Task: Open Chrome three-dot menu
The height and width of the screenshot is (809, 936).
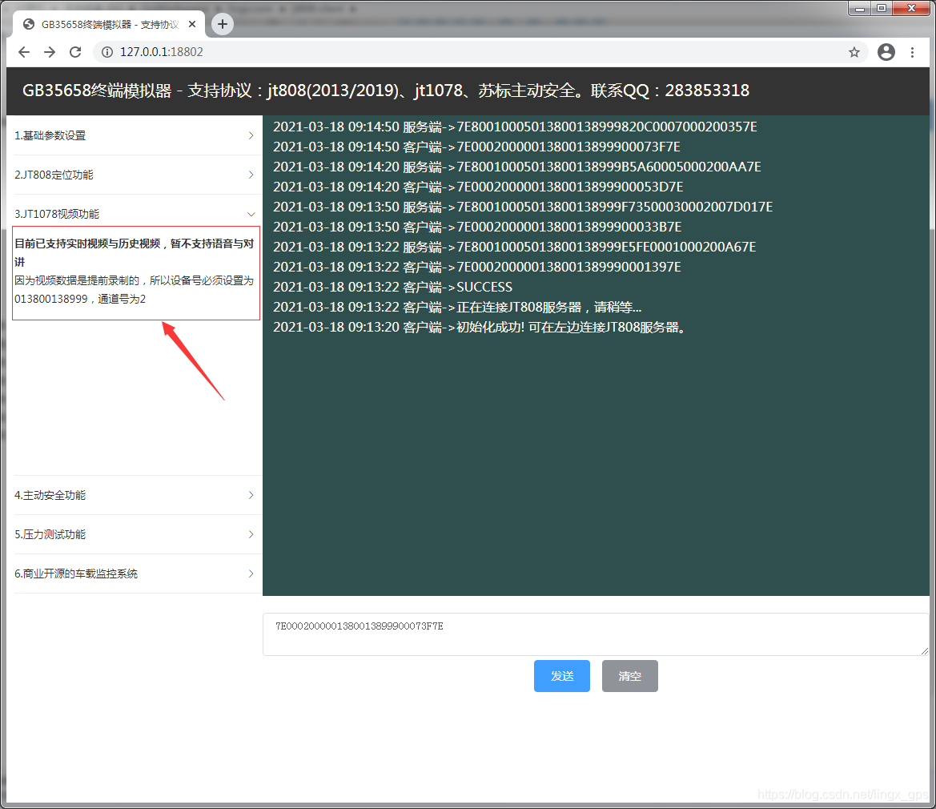Action: point(912,52)
